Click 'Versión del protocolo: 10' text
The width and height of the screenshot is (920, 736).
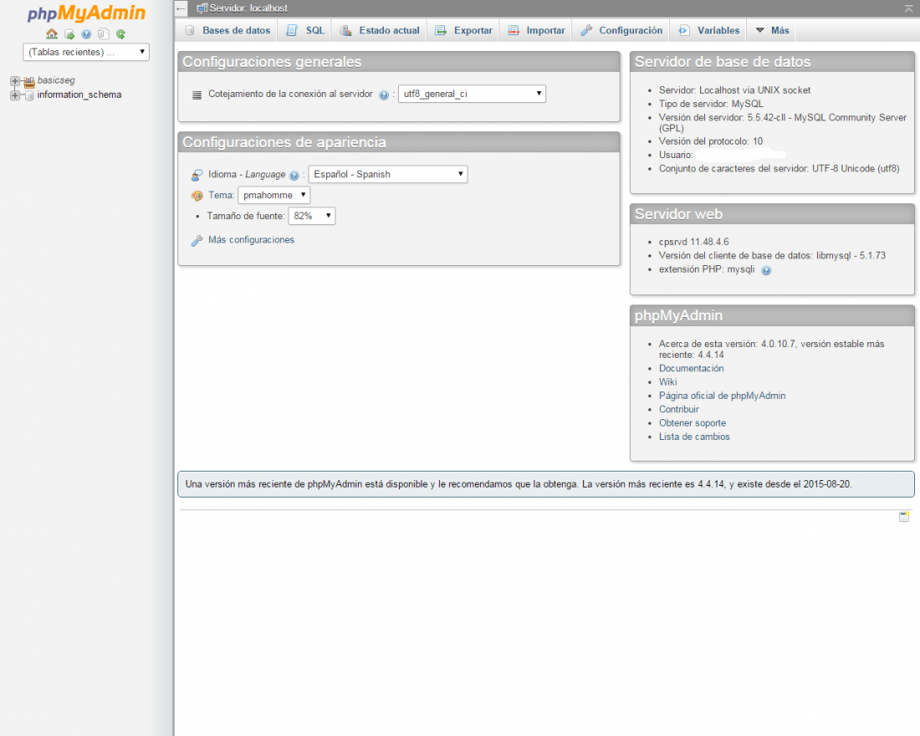(x=711, y=141)
